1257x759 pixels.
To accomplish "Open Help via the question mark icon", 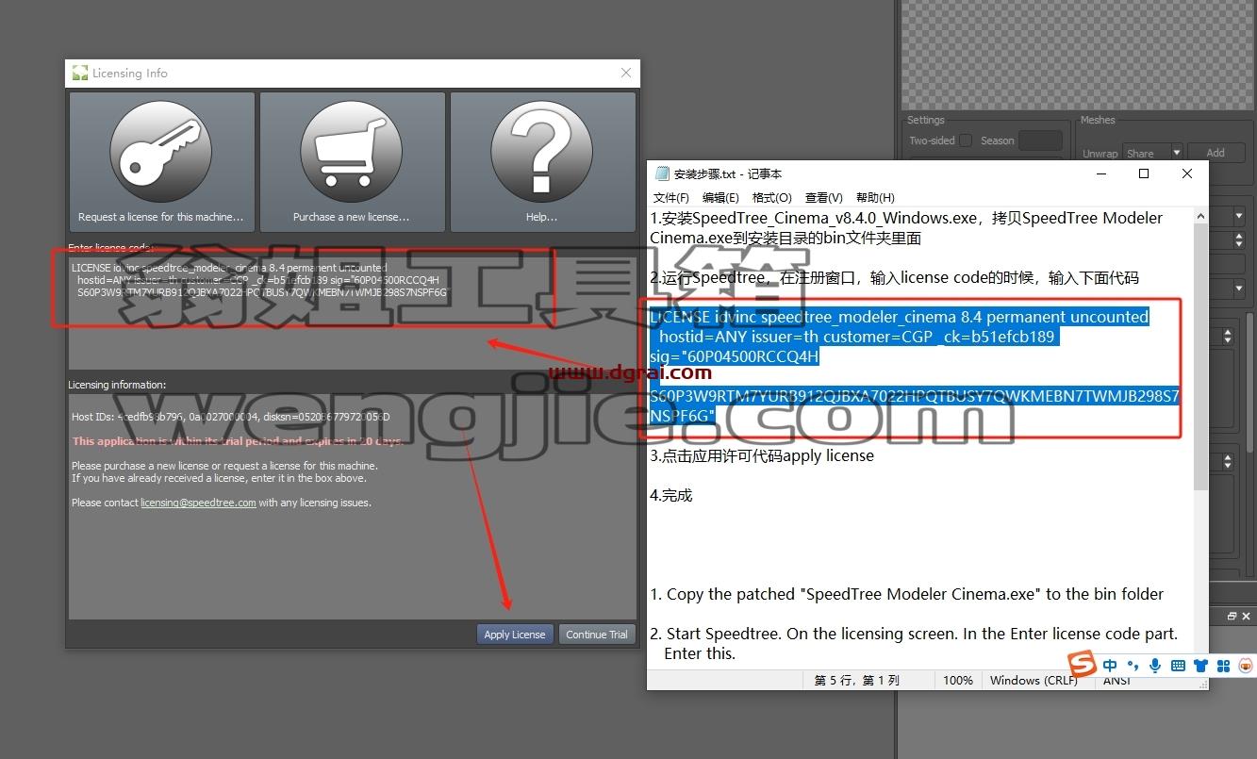I will pyautogui.click(x=542, y=153).
